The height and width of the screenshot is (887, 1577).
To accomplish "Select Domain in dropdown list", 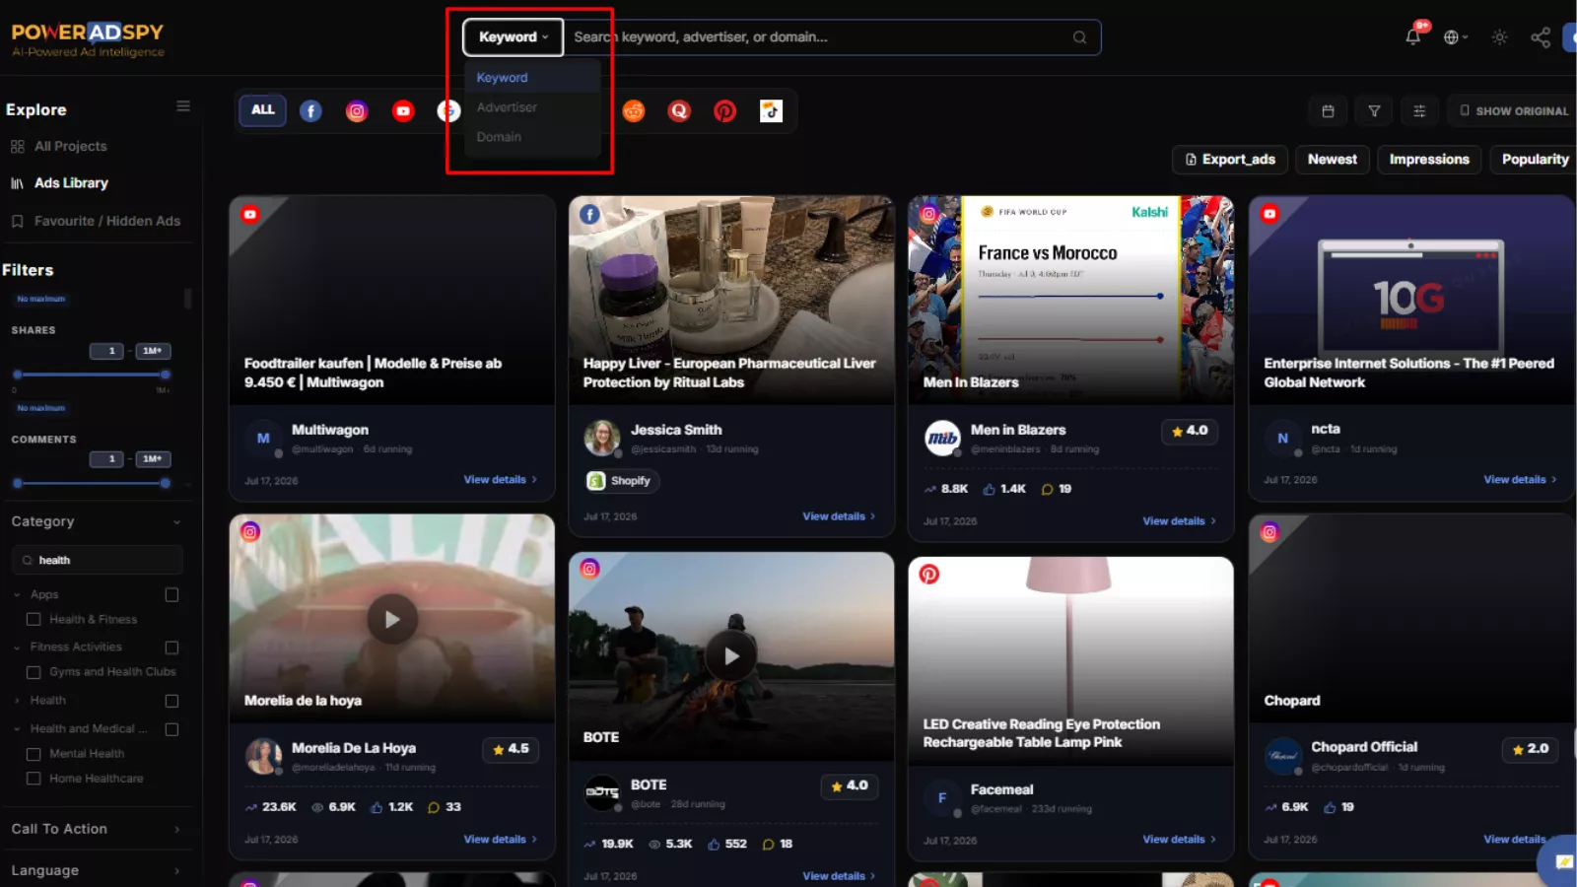I will (532, 137).
